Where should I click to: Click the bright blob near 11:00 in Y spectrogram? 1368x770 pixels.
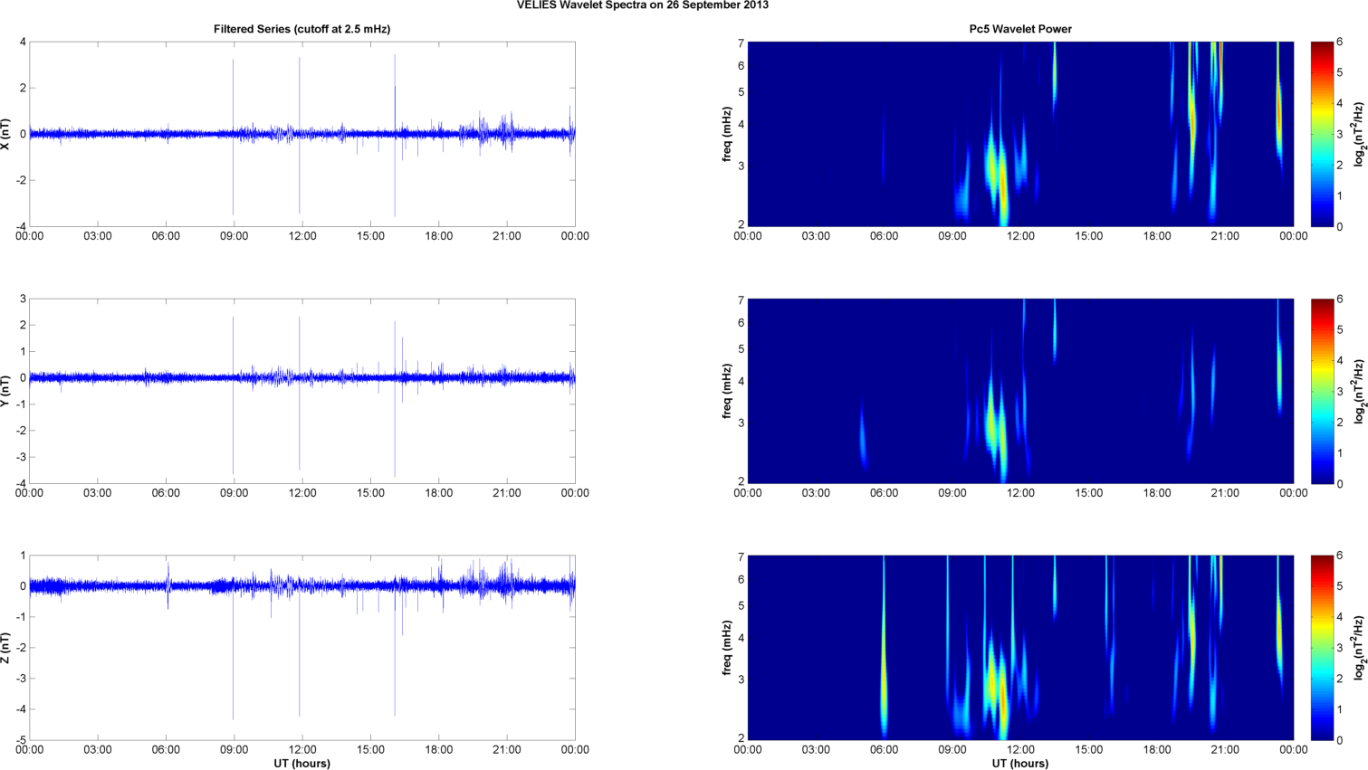click(996, 430)
